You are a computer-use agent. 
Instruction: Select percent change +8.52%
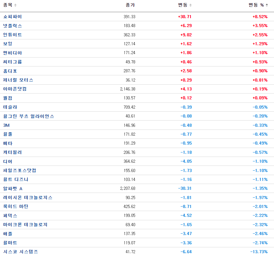(x=260, y=17)
